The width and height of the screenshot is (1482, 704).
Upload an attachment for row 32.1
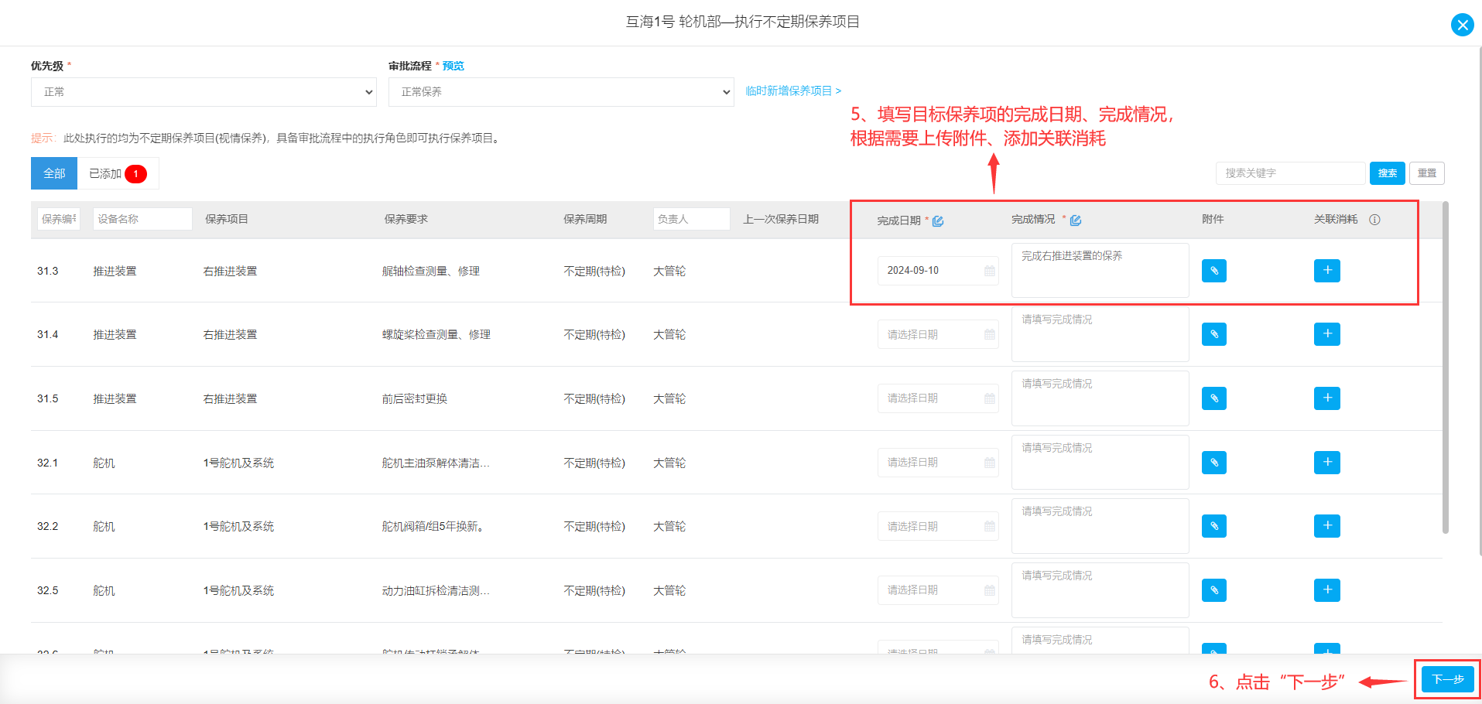click(x=1214, y=463)
